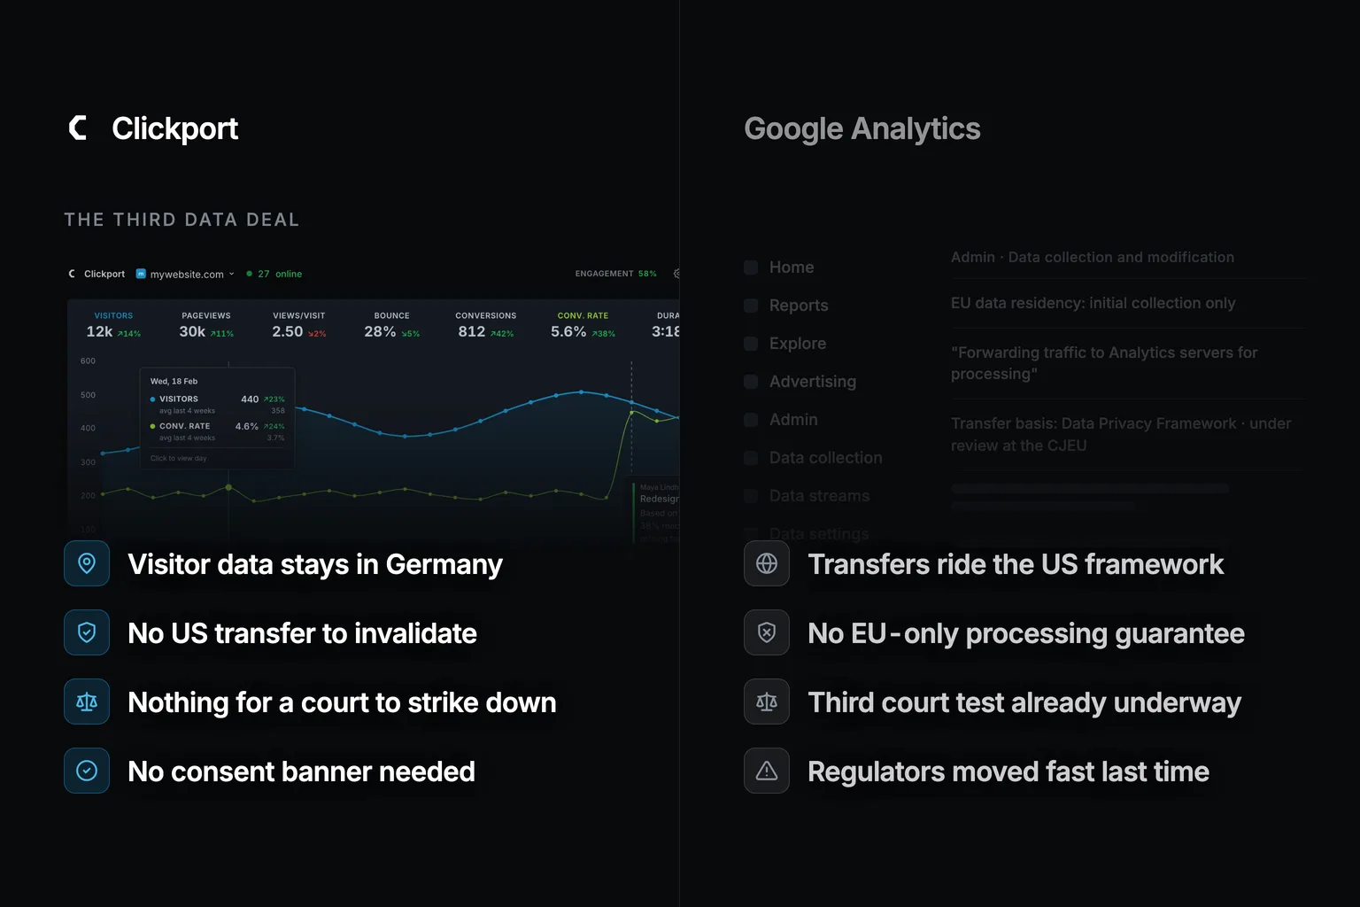Click the square icon next to Explore
This screenshot has width=1360, height=907.
pyautogui.click(x=751, y=344)
